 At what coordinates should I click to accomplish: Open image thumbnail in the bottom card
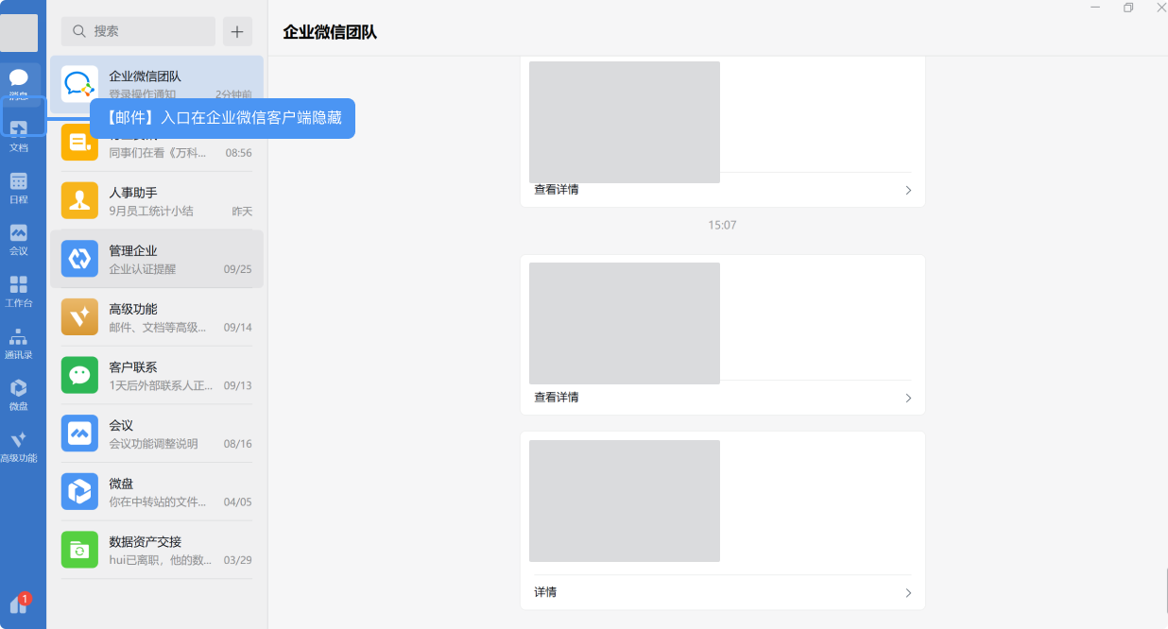coord(625,501)
